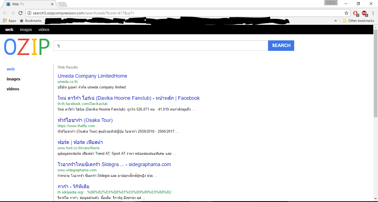Click the browser address bar URL
Image resolution: width=378 pixels, height=202 pixels.
(x=188, y=13)
